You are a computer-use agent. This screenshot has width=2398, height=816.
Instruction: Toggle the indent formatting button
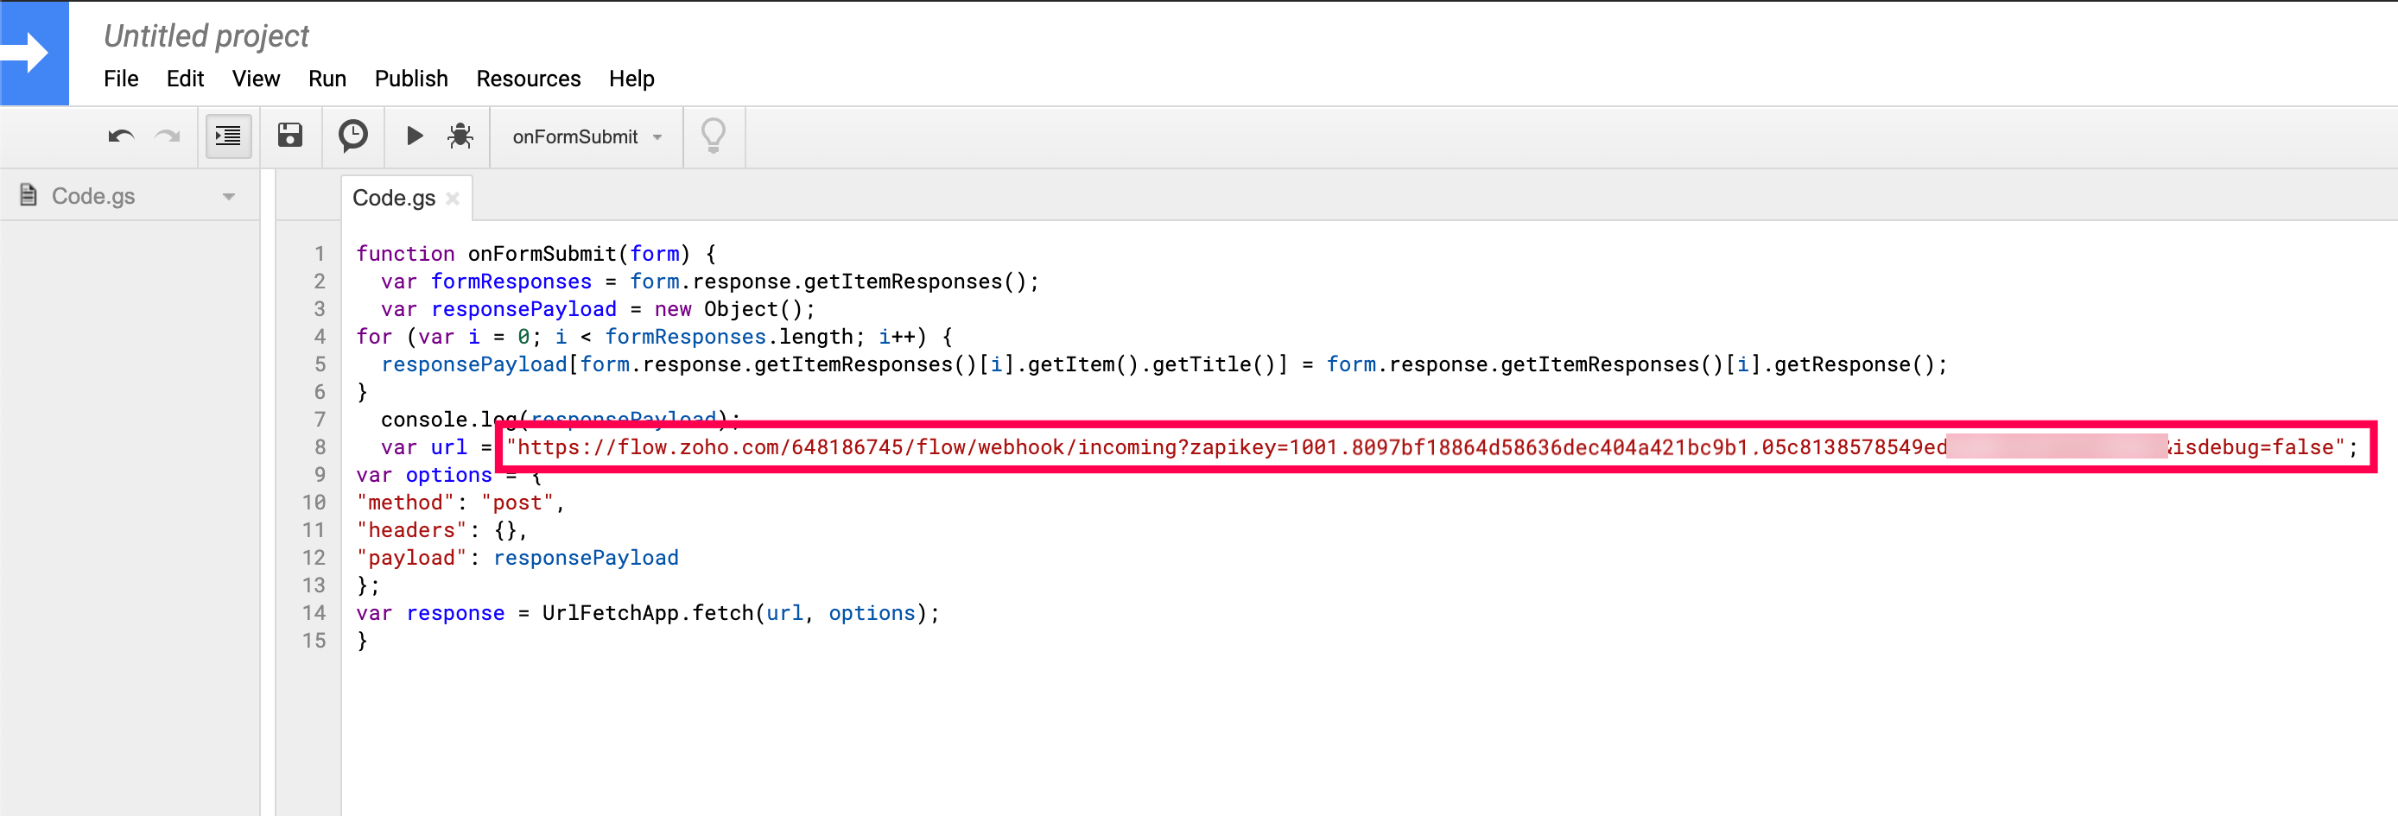[228, 136]
